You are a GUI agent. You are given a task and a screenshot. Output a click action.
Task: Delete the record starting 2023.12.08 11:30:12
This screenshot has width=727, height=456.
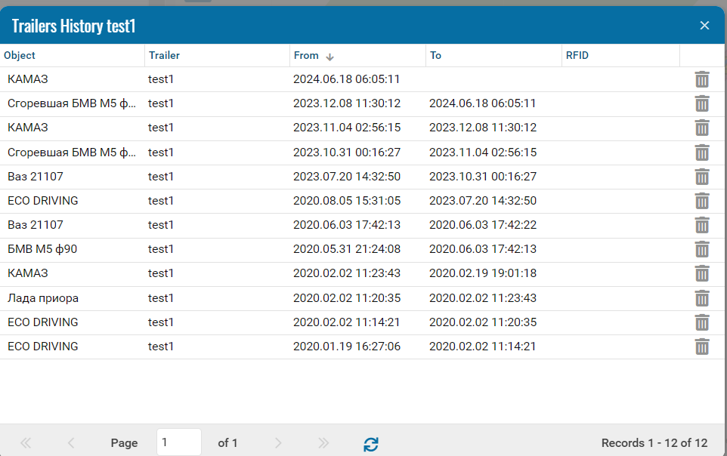(x=702, y=103)
